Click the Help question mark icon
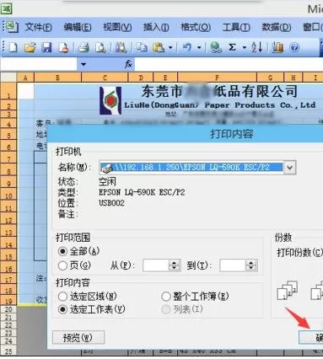This screenshot has height=359, width=323. 294,47
